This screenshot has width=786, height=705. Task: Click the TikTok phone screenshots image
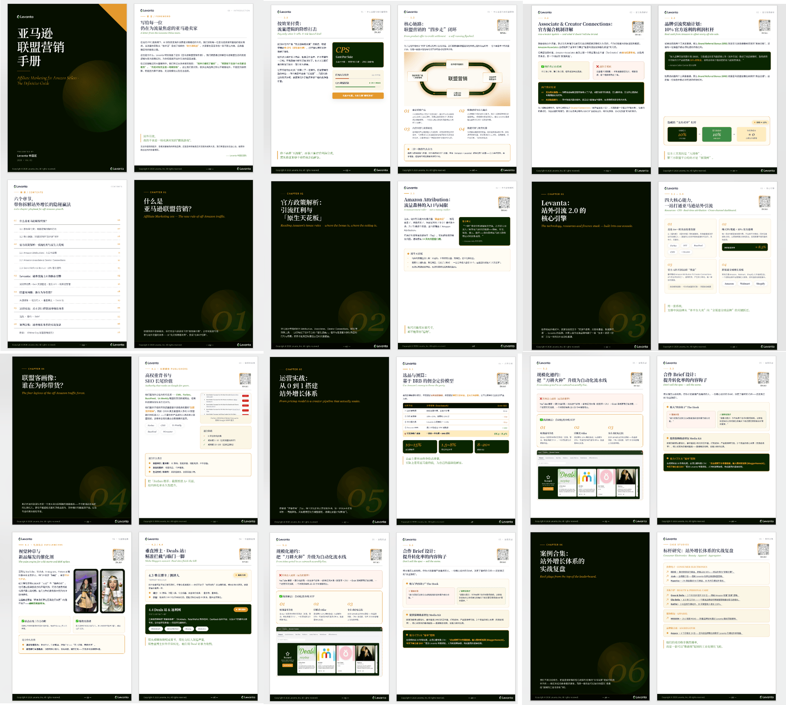click(99, 591)
